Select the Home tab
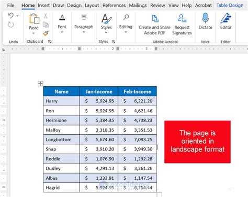Image resolution: width=248 pixels, height=197 pixels. [28, 5]
